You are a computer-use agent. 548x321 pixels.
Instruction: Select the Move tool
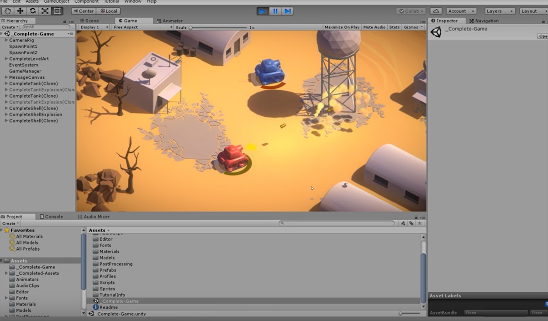(20, 11)
